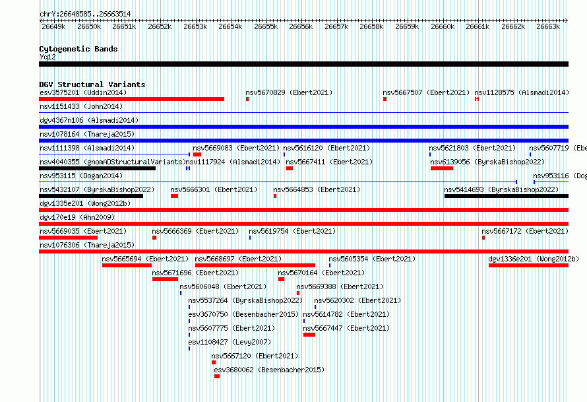Click nsv5665694 (Ebert2021) label

pyautogui.click(x=145, y=259)
